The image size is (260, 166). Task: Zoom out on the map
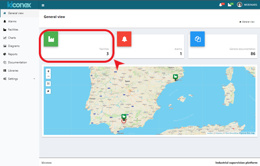click(x=49, y=76)
